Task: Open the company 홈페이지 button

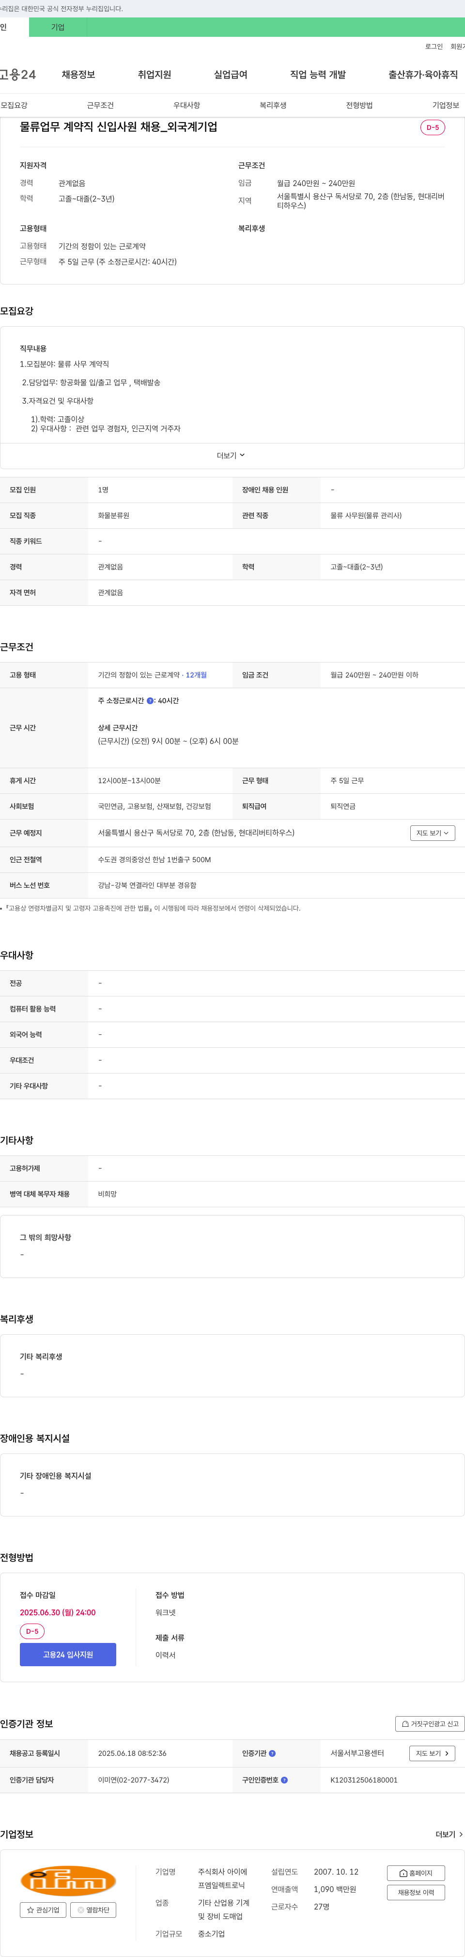Action: point(416,1874)
